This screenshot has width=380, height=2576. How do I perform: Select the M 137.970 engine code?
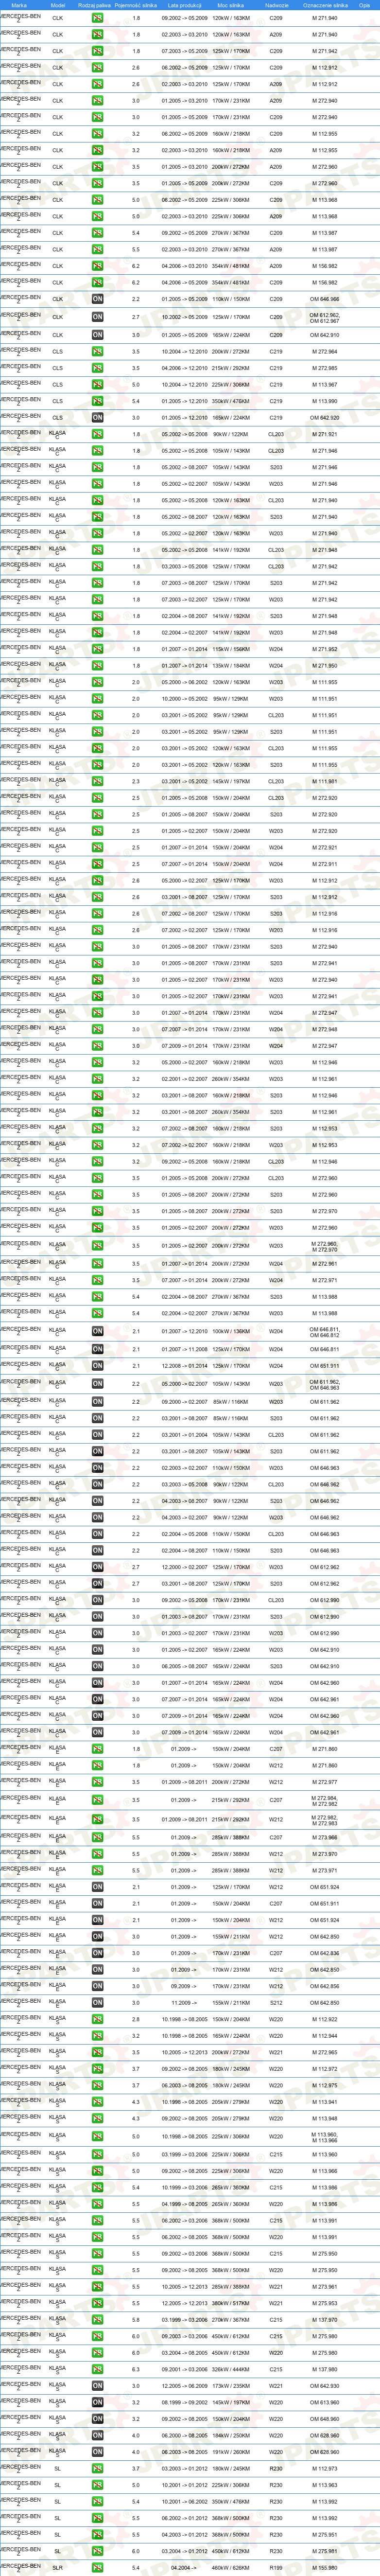click(x=325, y=2320)
